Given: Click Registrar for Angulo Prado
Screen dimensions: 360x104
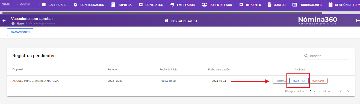Looking at the screenshot, I should pyautogui.click(x=299, y=81).
